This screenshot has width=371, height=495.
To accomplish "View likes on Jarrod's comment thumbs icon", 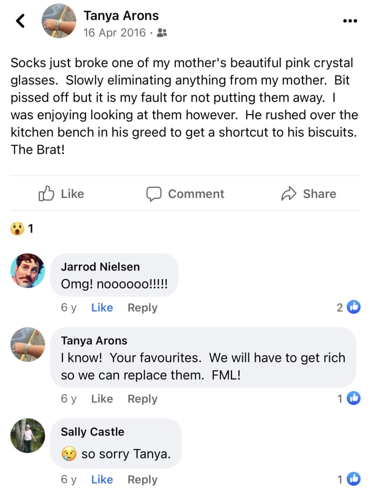I will click(x=353, y=307).
